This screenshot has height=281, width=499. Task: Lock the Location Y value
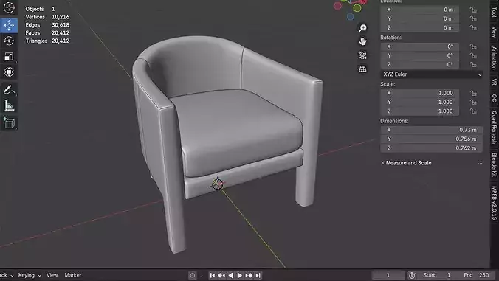473,18
